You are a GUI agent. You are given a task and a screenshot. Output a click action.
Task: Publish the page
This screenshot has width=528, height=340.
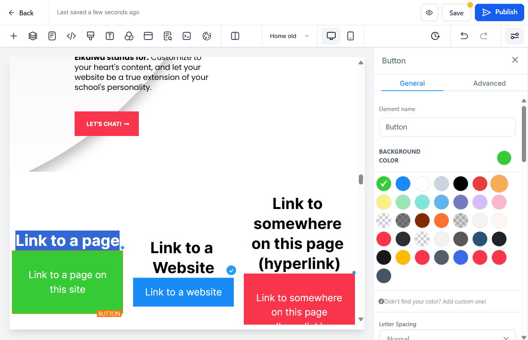[x=500, y=12]
